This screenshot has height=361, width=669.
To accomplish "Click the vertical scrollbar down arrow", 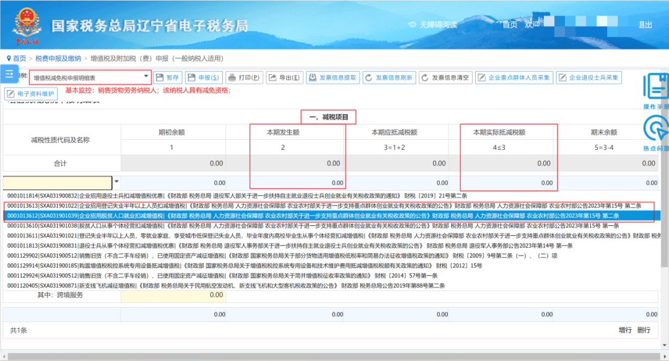I will pos(664,345).
